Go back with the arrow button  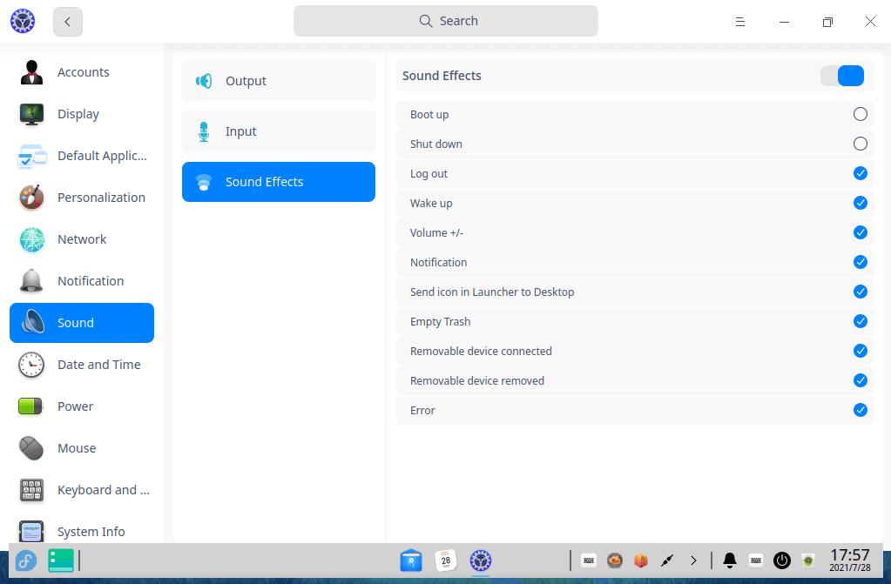point(68,22)
